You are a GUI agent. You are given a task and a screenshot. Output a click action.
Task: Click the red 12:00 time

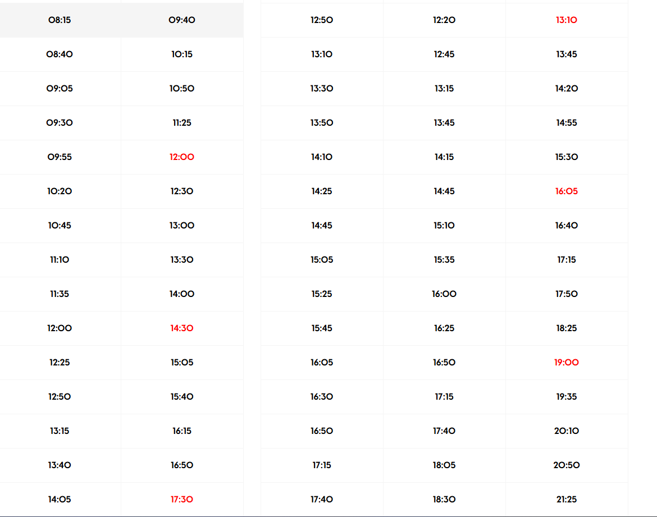(182, 157)
